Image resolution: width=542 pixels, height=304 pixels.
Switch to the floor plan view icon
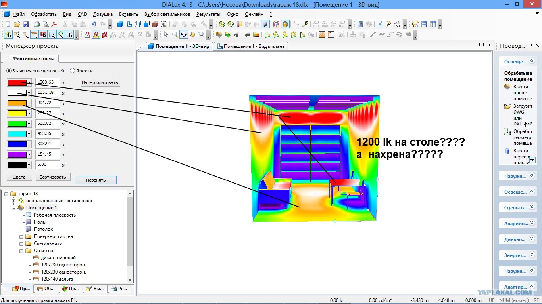point(129,24)
